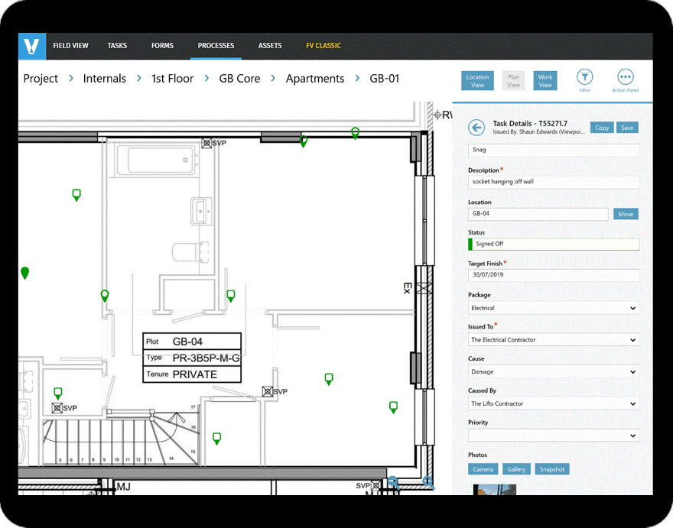The height and width of the screenshot is (528, 673).
Task: Select the green task marker near the staircase
Action: coord(216,438)
